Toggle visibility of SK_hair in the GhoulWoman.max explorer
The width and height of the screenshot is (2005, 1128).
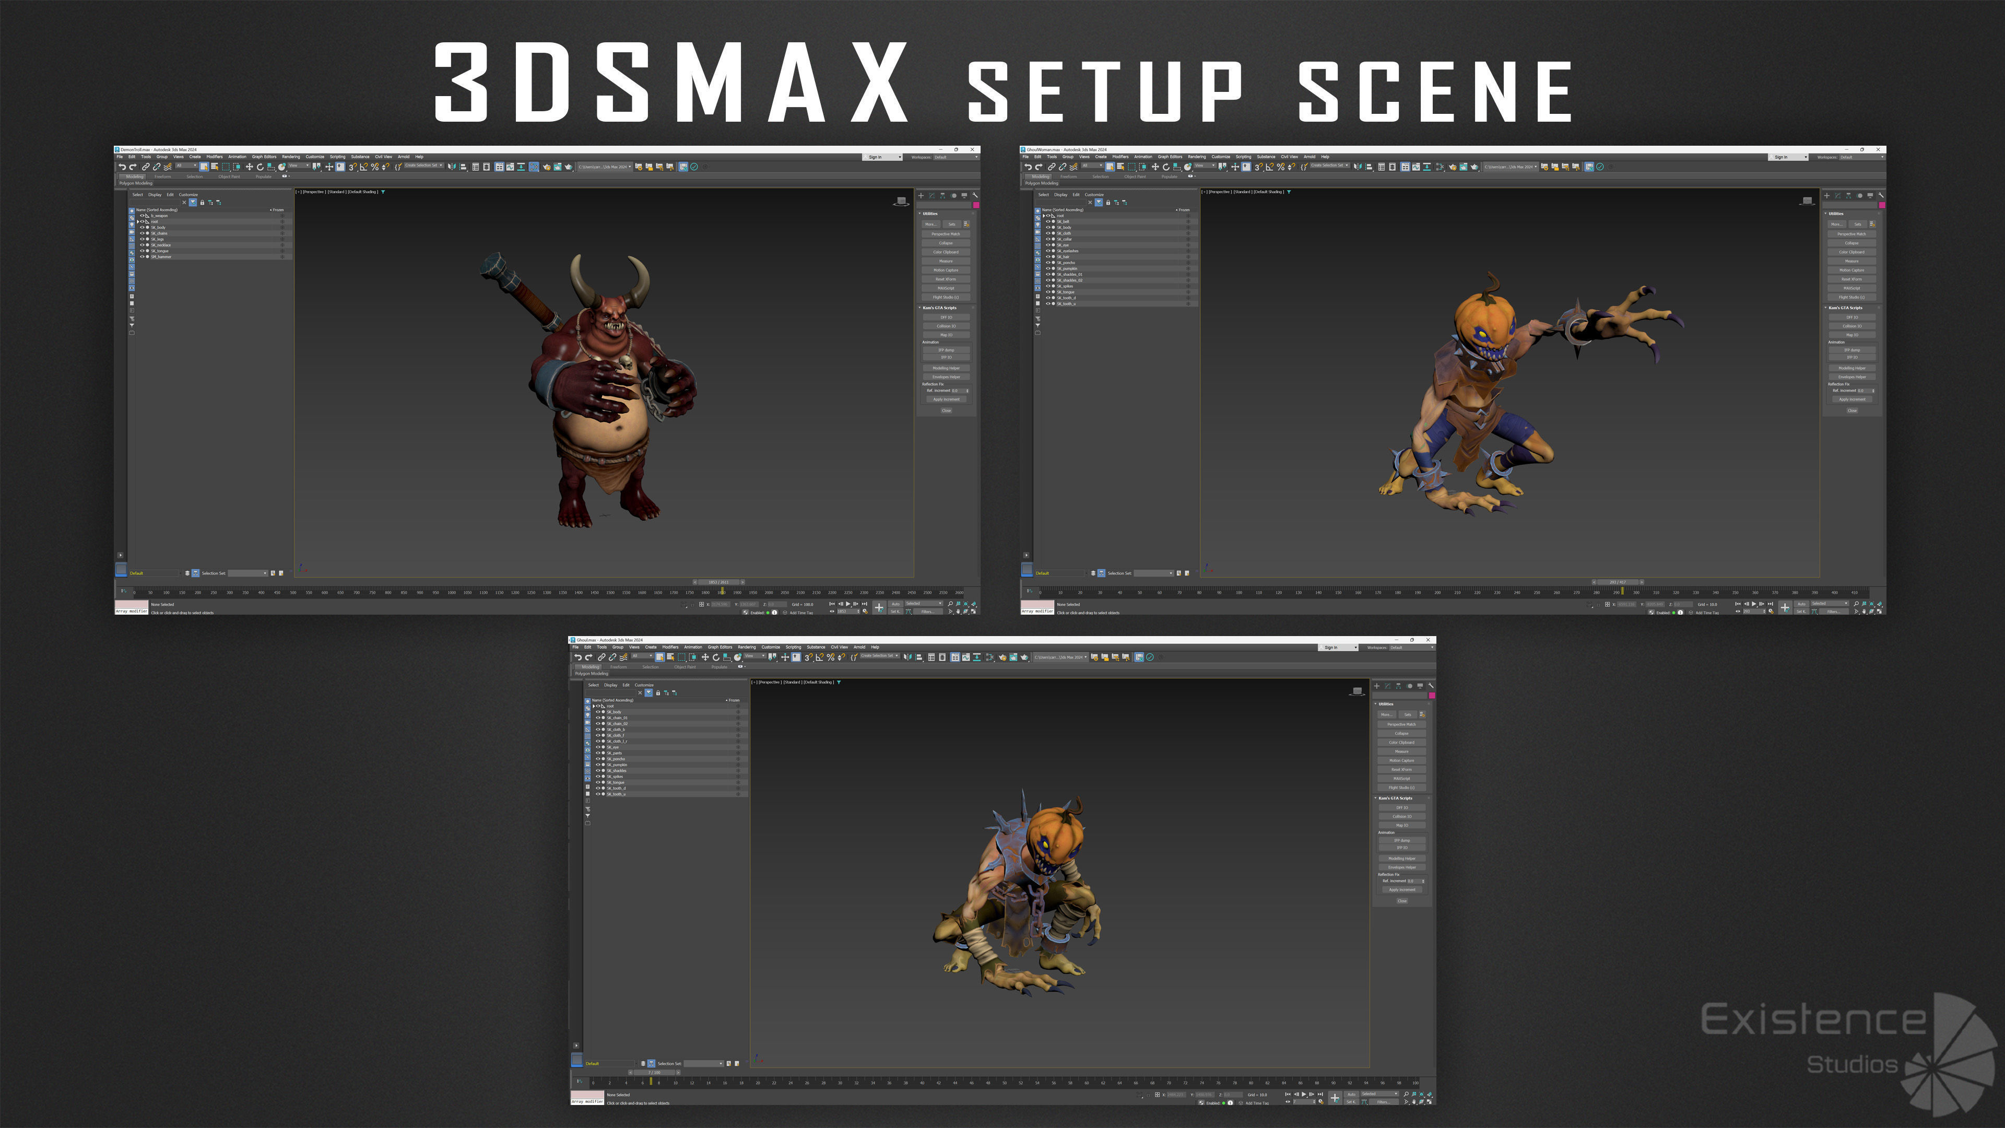[1047, 256]
